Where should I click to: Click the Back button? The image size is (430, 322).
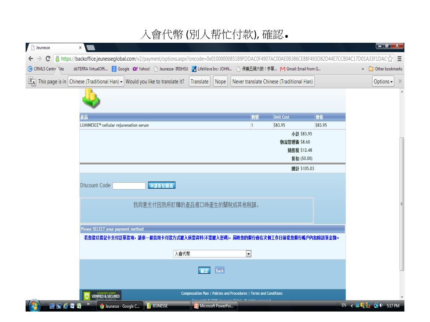pyautogui.click(x=219, y=270)
